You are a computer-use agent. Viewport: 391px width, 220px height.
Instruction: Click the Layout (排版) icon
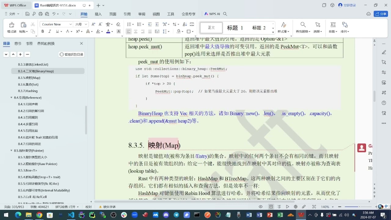333,25
